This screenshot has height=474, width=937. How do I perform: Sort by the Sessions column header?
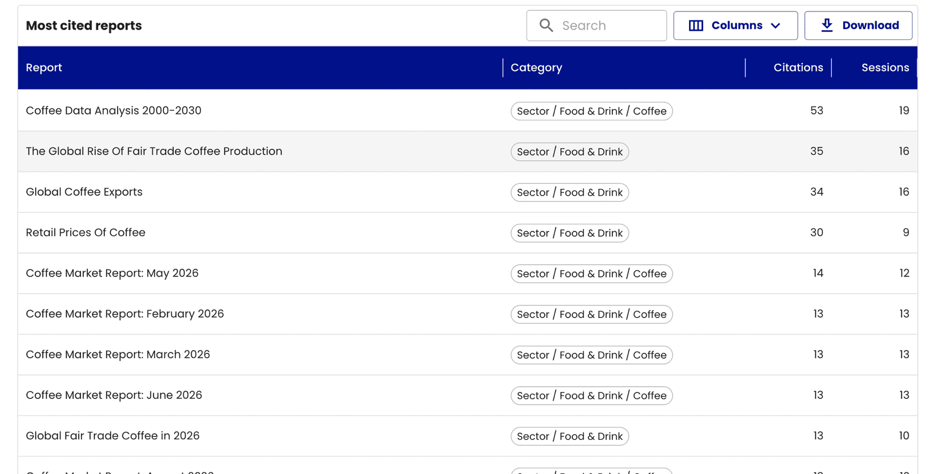pyautogui.click(x=885, y=68)
